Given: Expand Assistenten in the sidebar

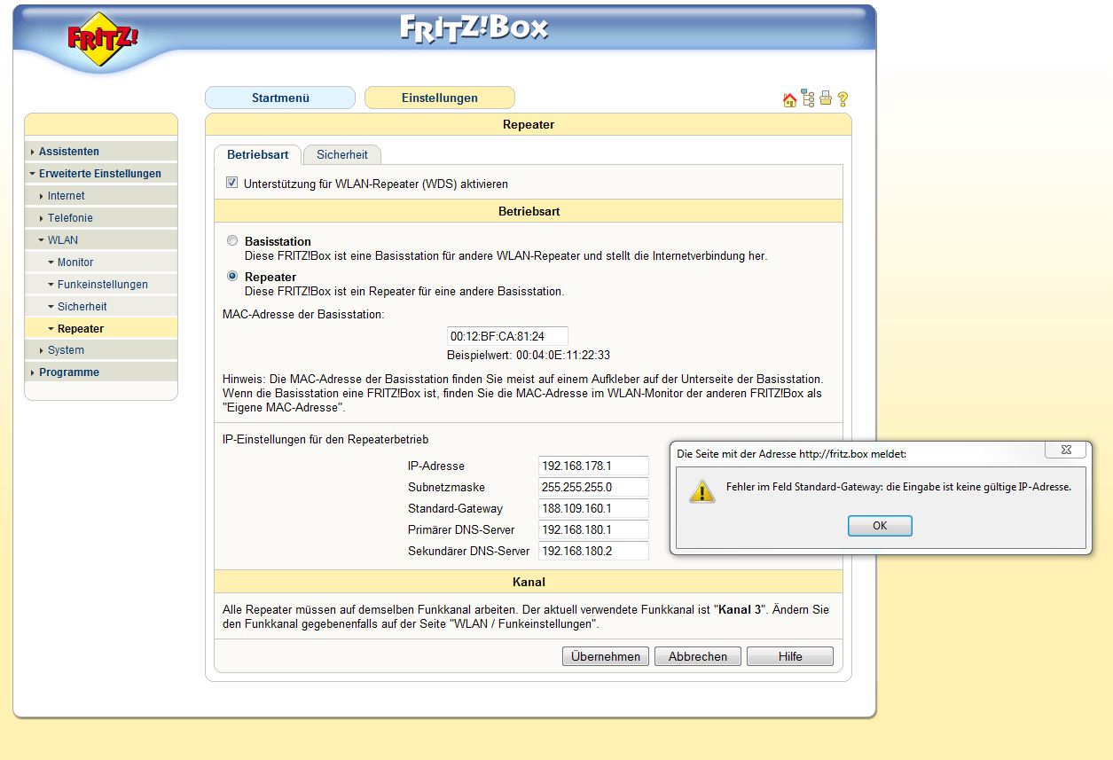Looking at the screenshot, I should [x=69, y=152].
